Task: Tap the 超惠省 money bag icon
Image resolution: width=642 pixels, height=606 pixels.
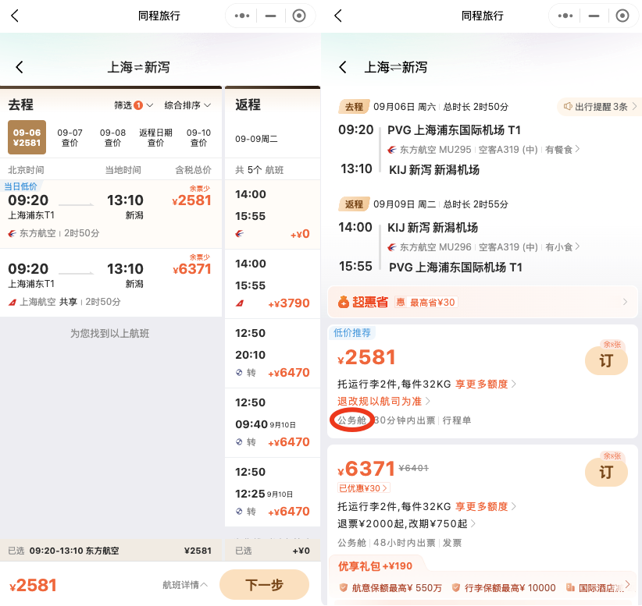Action: click(344, 302)
